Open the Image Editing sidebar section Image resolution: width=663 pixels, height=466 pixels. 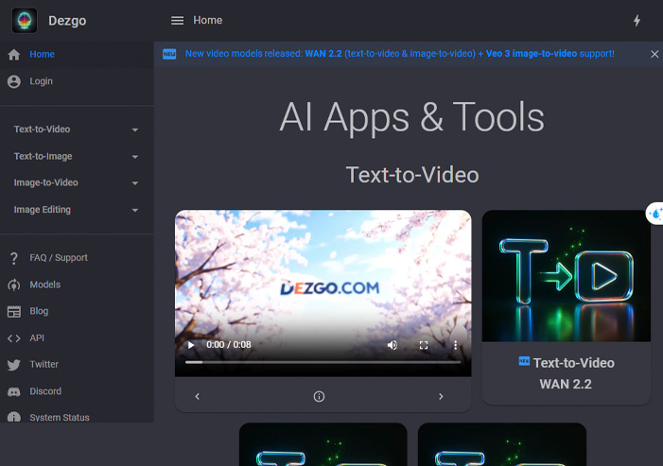click(77, 210)
